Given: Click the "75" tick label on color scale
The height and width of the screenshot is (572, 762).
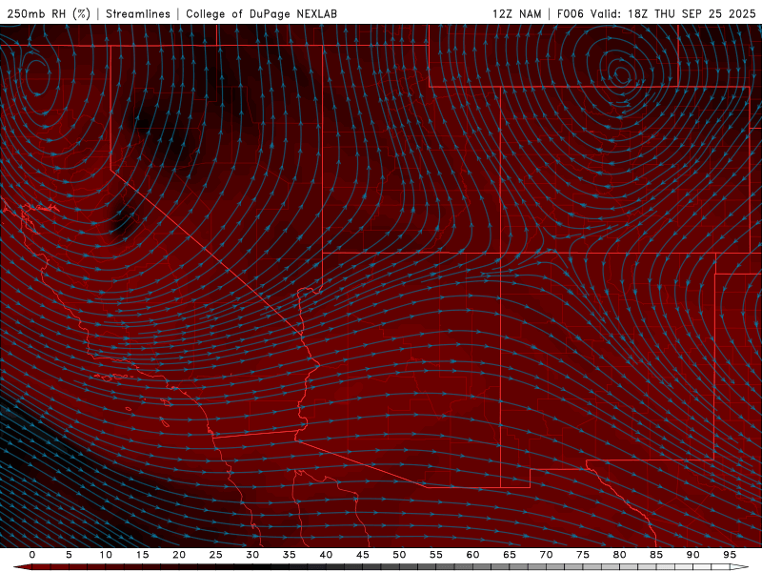Looking at the screenshot, I should [583, 555].
